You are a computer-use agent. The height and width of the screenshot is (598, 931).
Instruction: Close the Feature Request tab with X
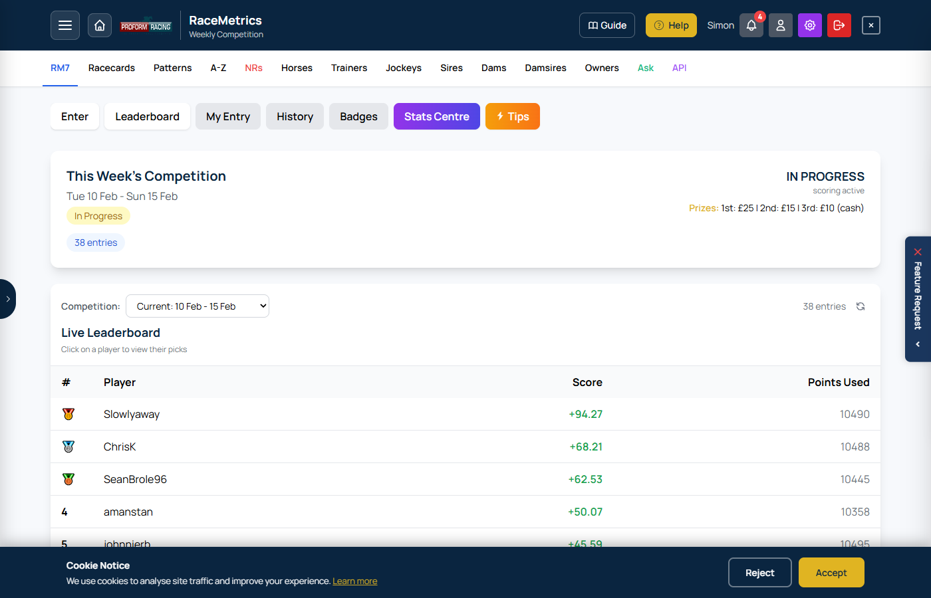pyautogui.click(x=918, y=252)
